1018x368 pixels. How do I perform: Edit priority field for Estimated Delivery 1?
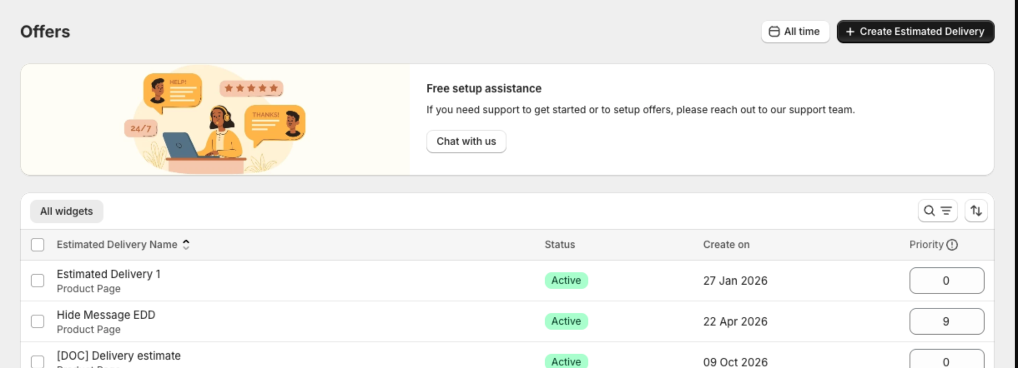pos(947,281)
